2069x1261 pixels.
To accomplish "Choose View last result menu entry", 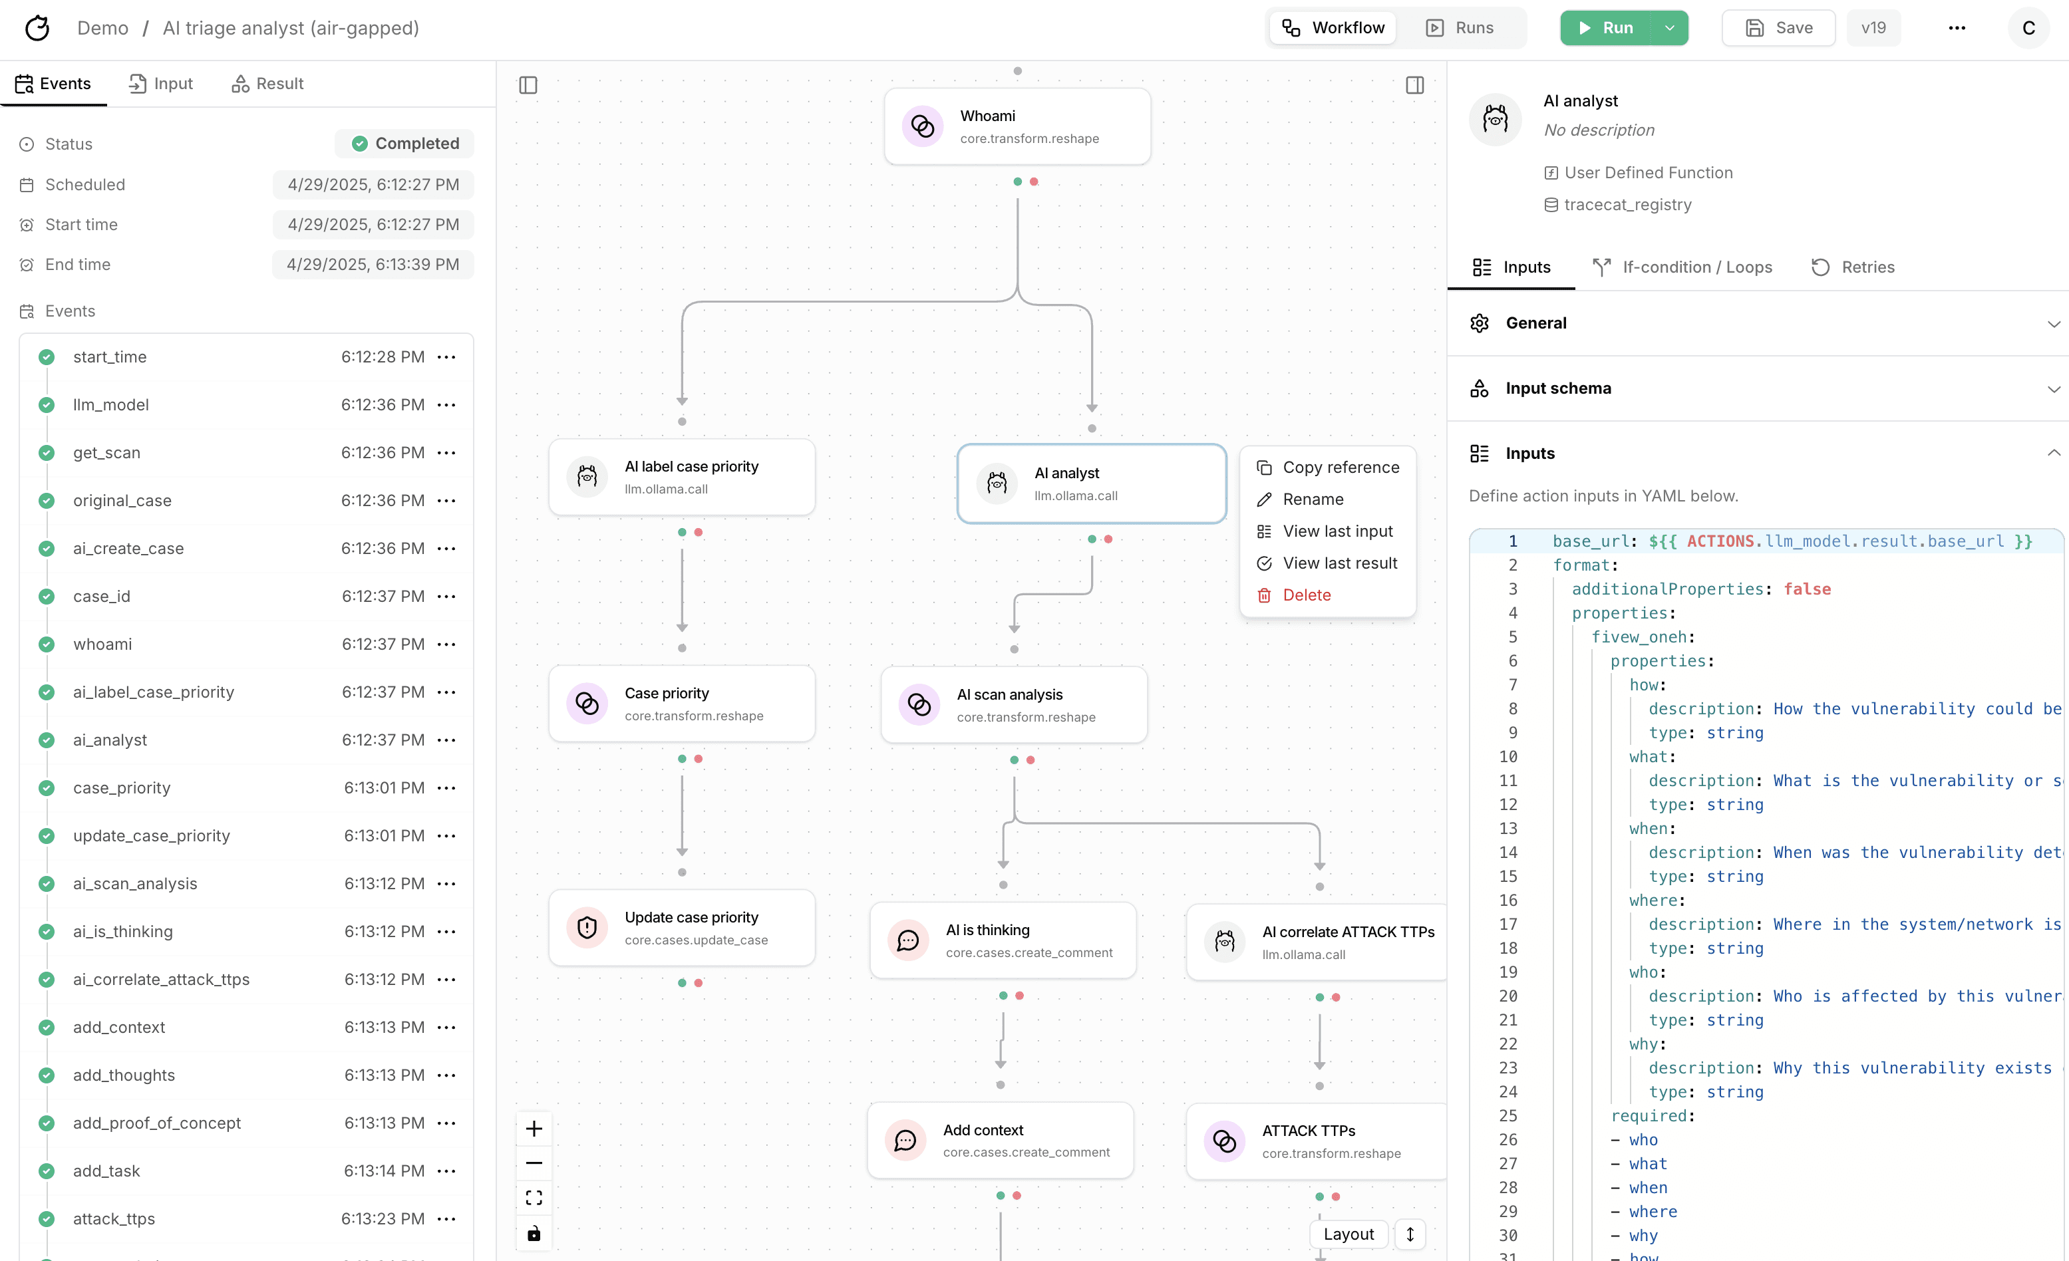I will [1327, 563].
